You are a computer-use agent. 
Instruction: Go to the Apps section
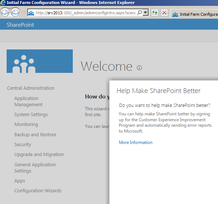(20, 181)
